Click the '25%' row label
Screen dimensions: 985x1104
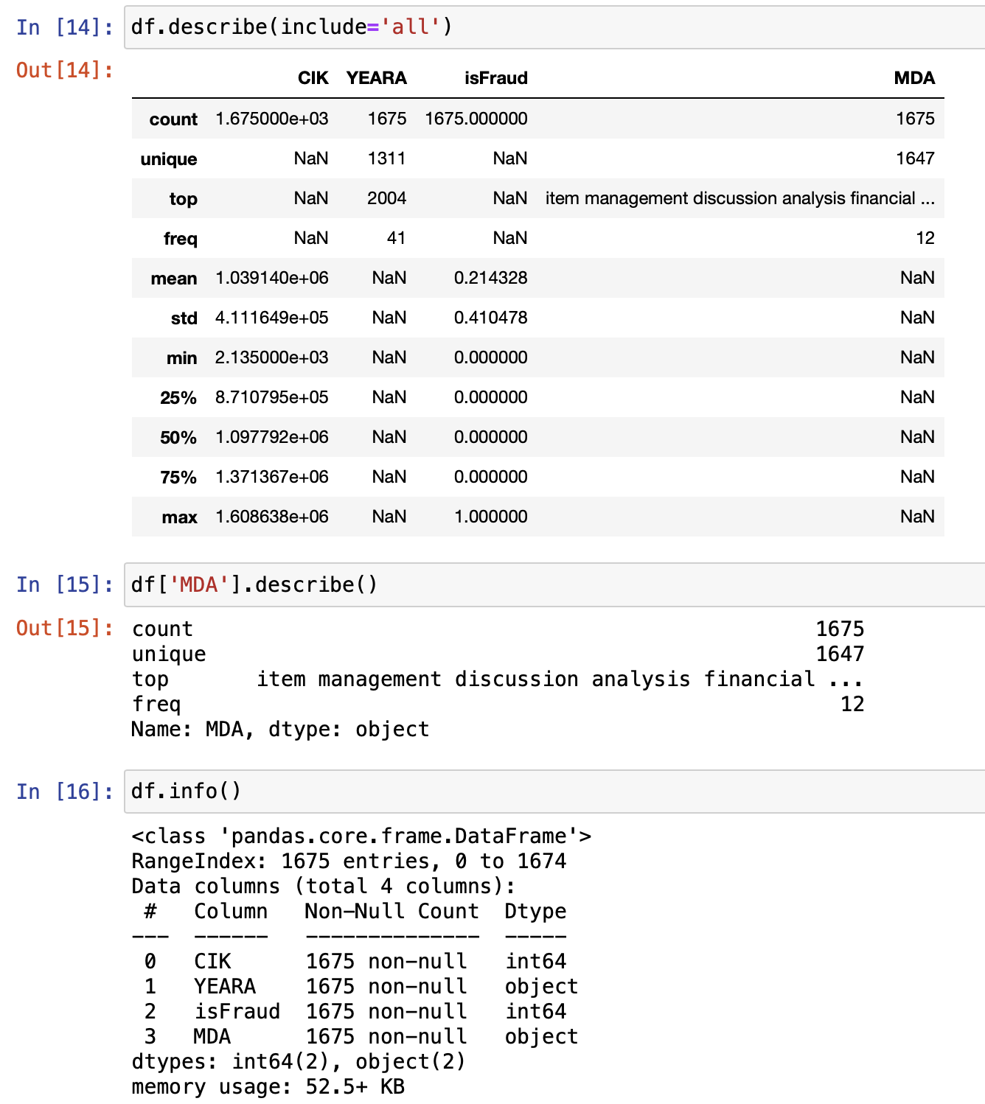[178, 398]
